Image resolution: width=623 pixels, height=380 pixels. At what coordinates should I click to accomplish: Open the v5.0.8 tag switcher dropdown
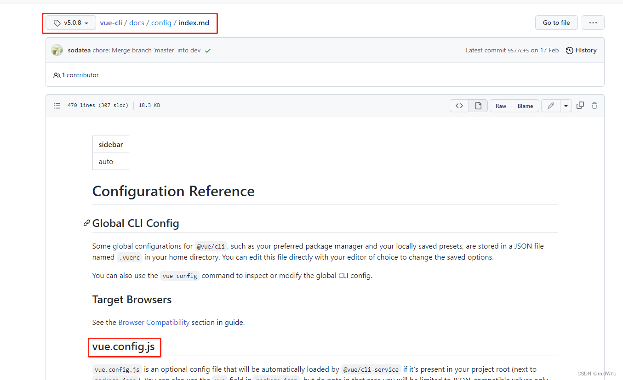tap(71, 23)
